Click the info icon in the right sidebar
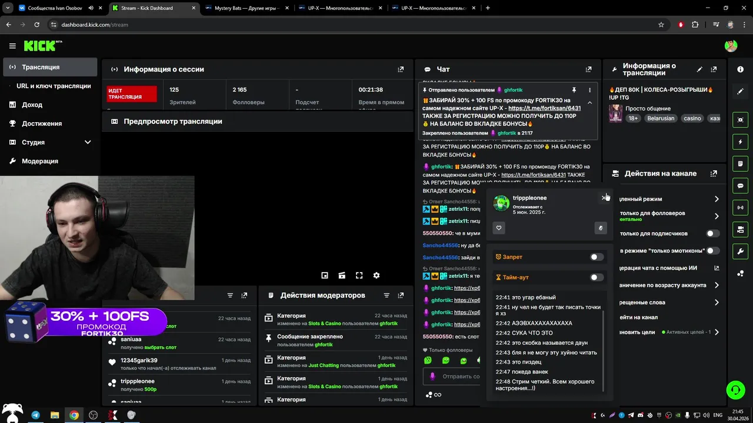Screen dimensions: 753x423 740,69
